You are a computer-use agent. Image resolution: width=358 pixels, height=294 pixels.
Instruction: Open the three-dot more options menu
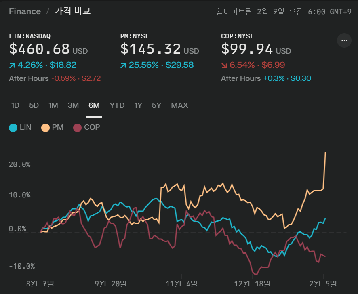point(344,40)
